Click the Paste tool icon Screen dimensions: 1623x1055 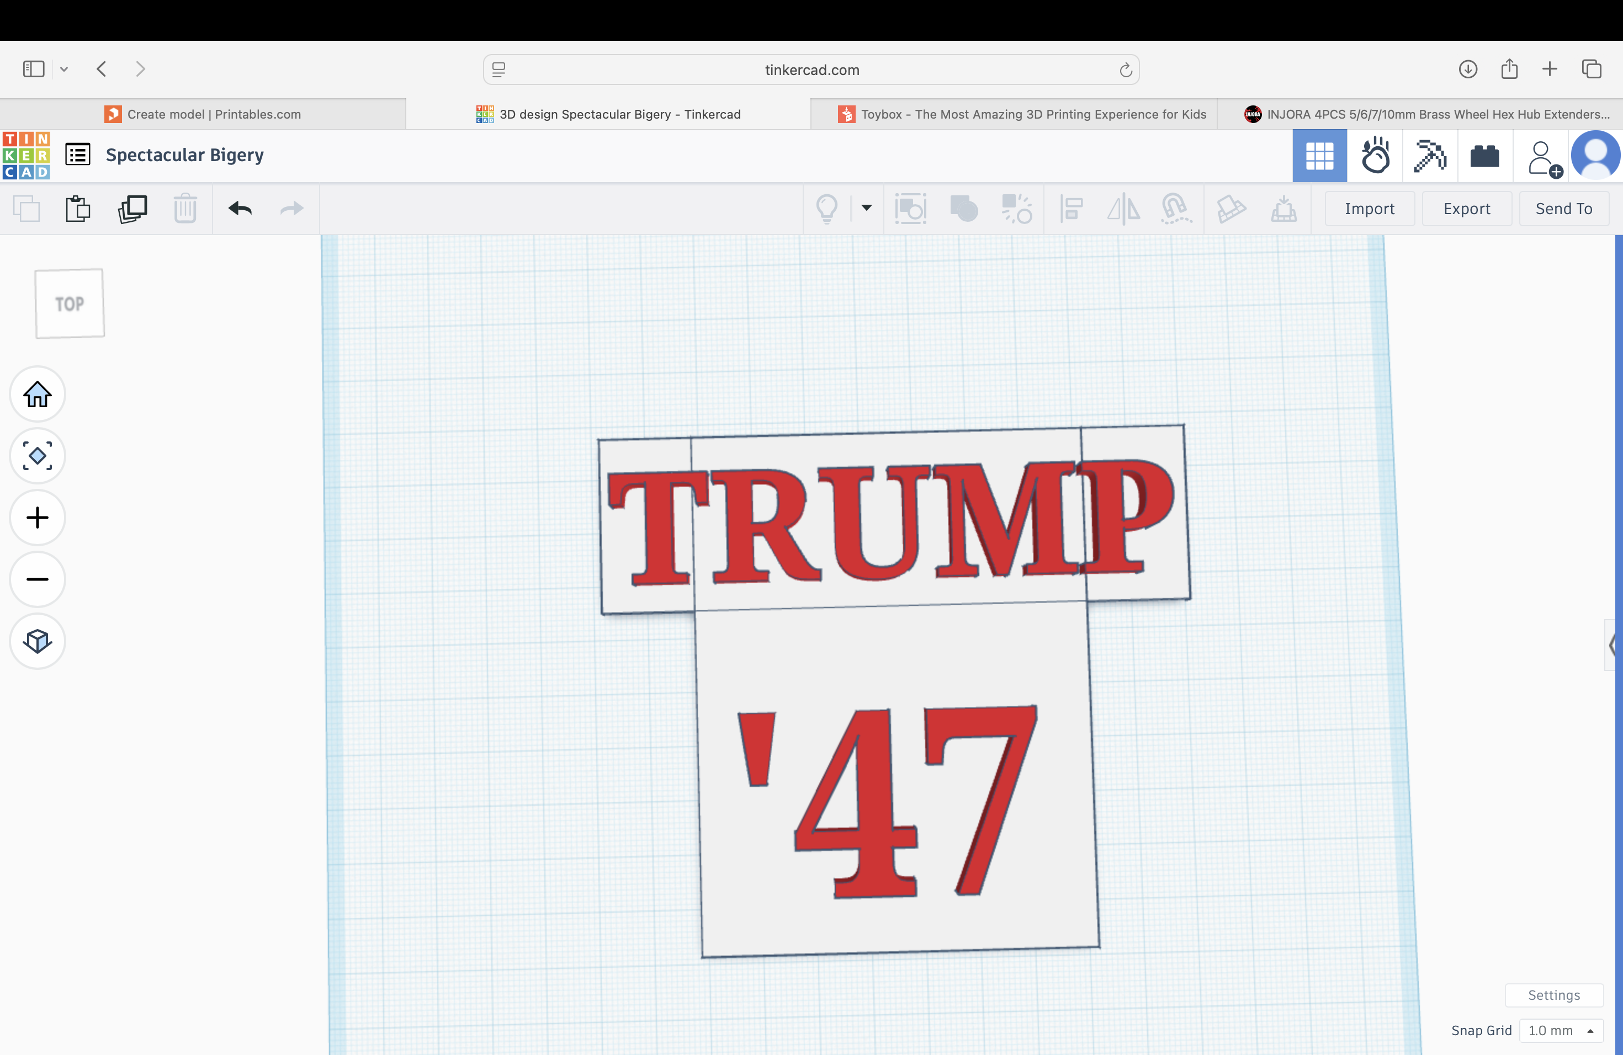coord(78,209)
